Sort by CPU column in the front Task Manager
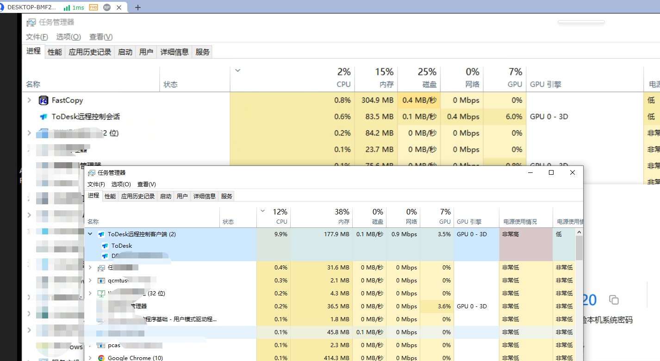 click(274, 216)
